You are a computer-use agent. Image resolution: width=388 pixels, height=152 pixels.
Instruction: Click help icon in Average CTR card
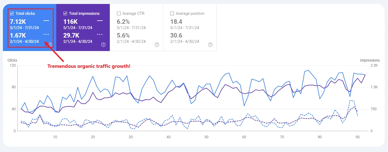coord(157,45)
